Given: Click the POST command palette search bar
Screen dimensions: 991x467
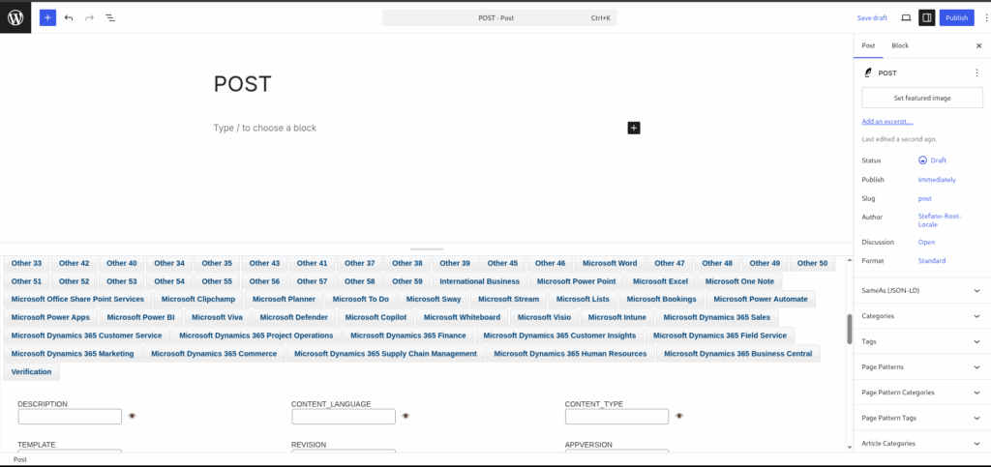Looking at the screenshot, I should [499, 17].
